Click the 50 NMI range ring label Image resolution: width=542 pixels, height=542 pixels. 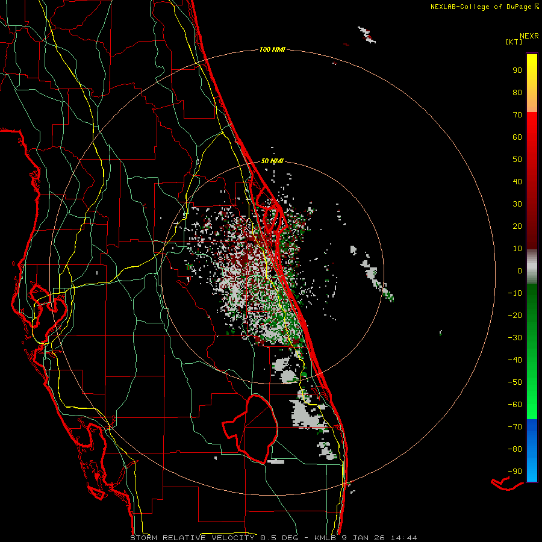tap(272, 161)
